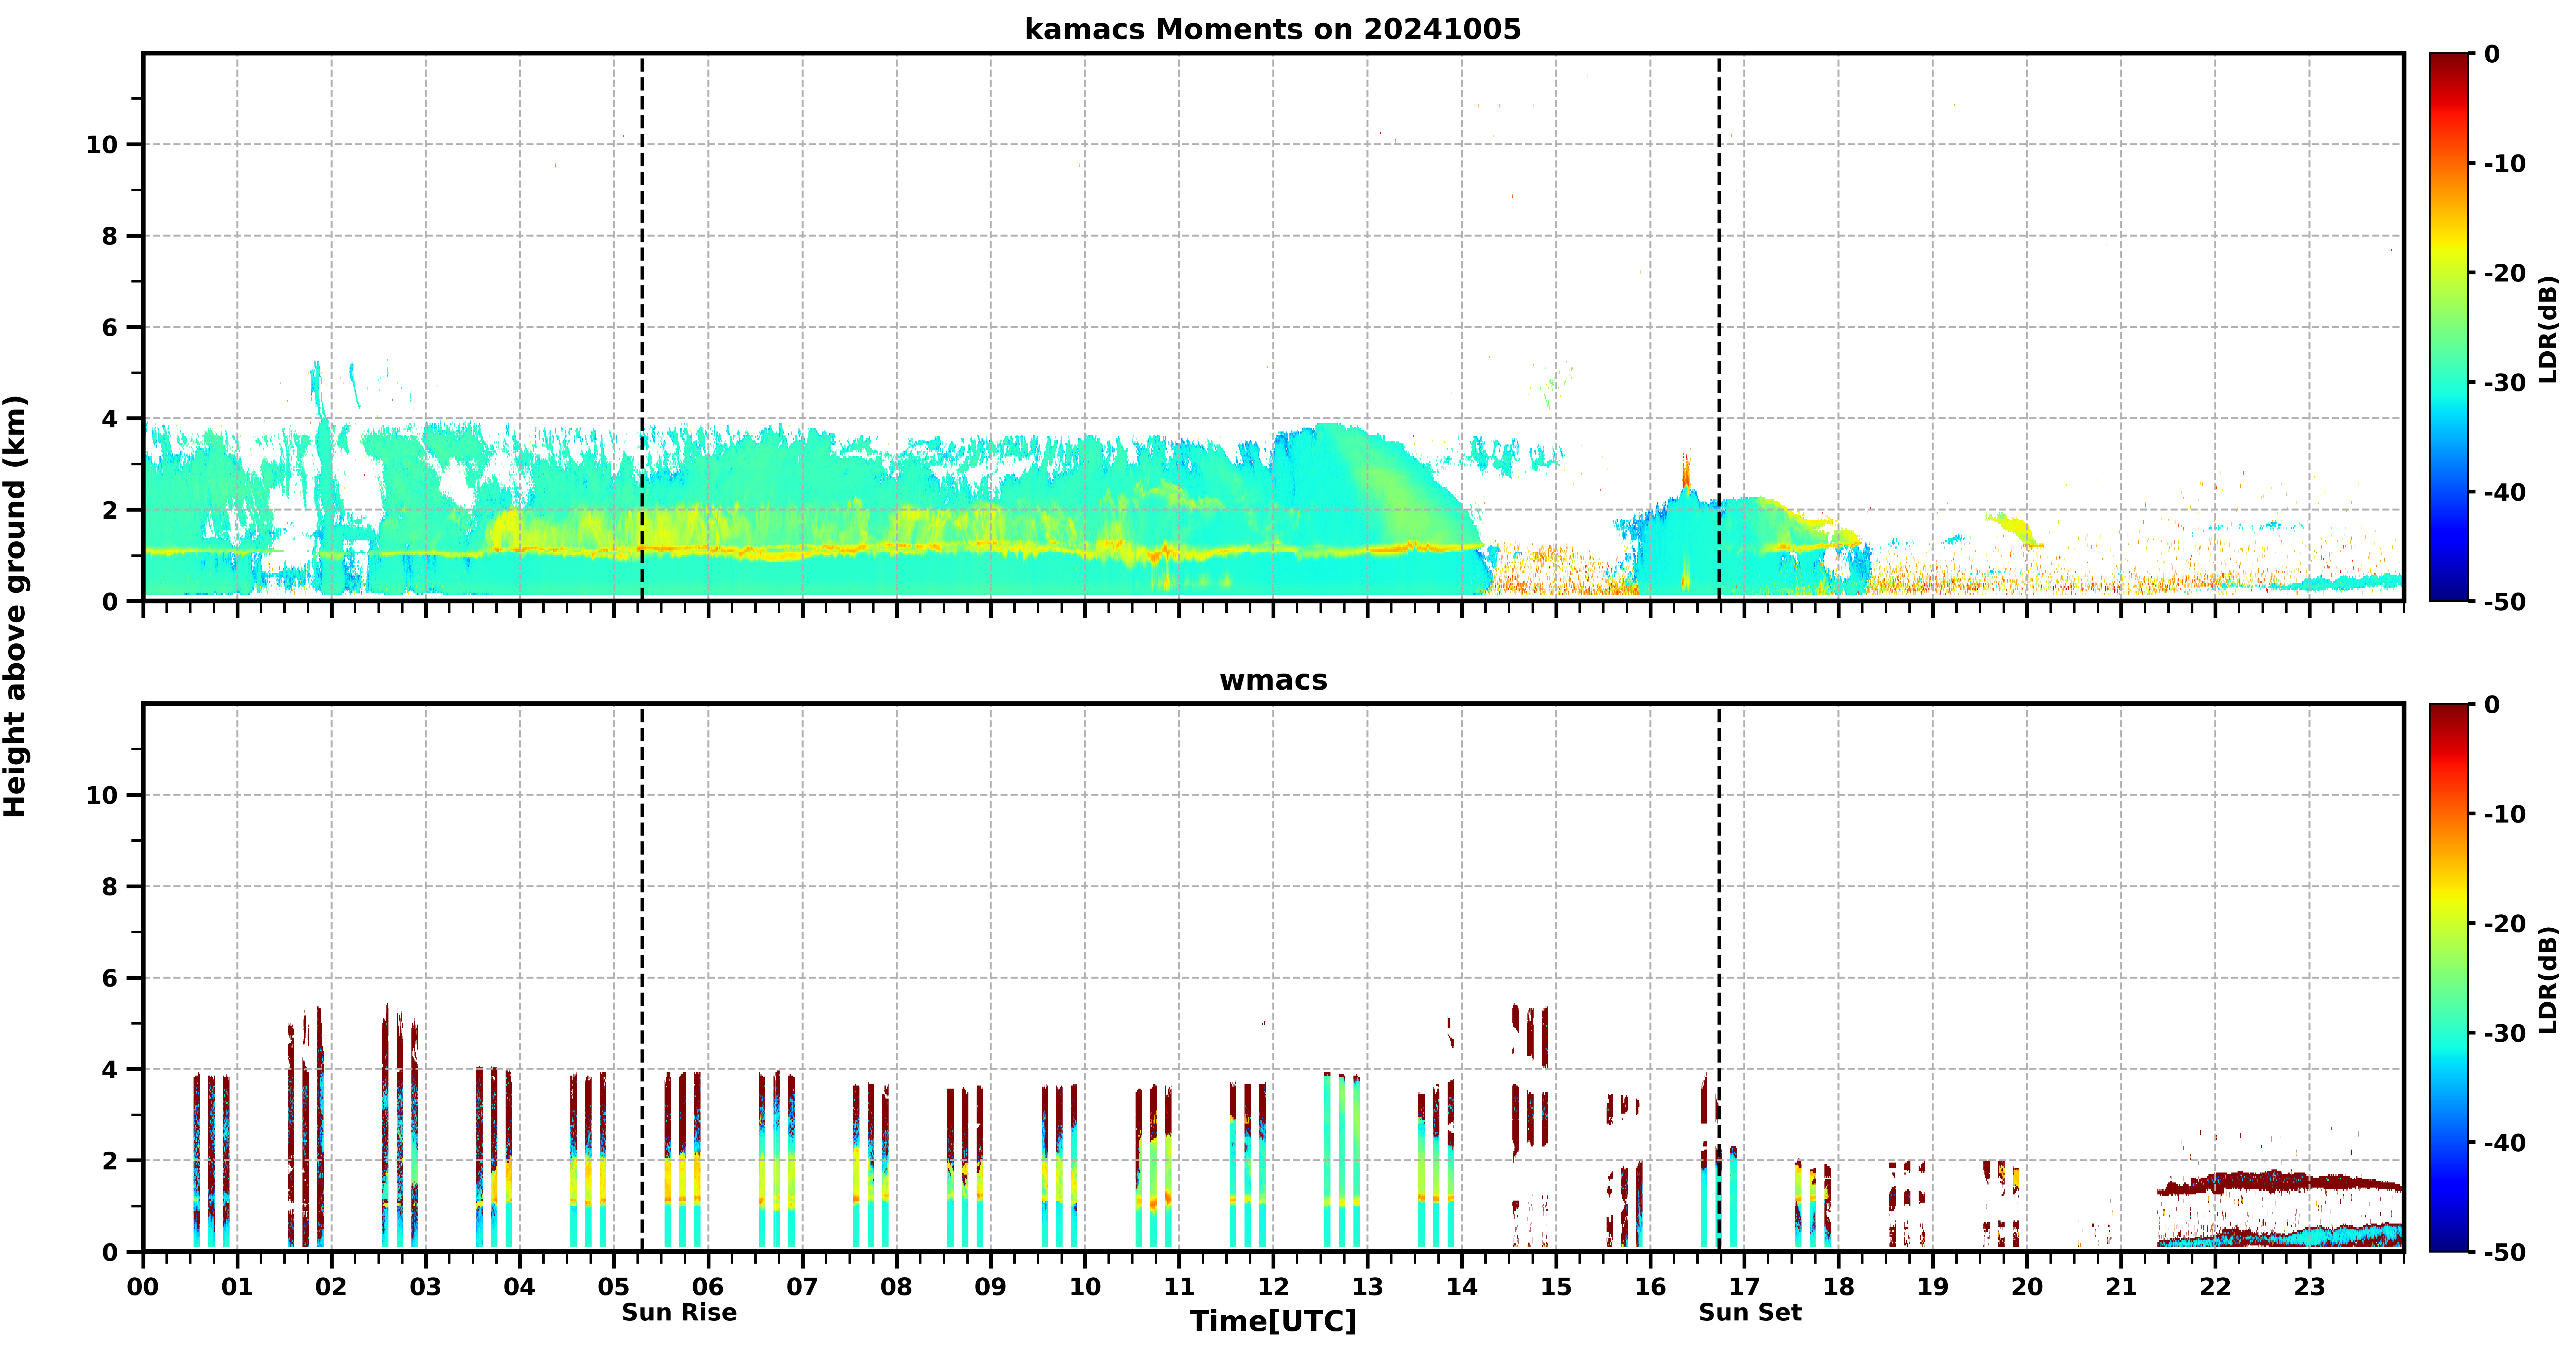Click the '12' hour tick label
This screenshot has width=2576, height=1354.
(1273, 1287)
